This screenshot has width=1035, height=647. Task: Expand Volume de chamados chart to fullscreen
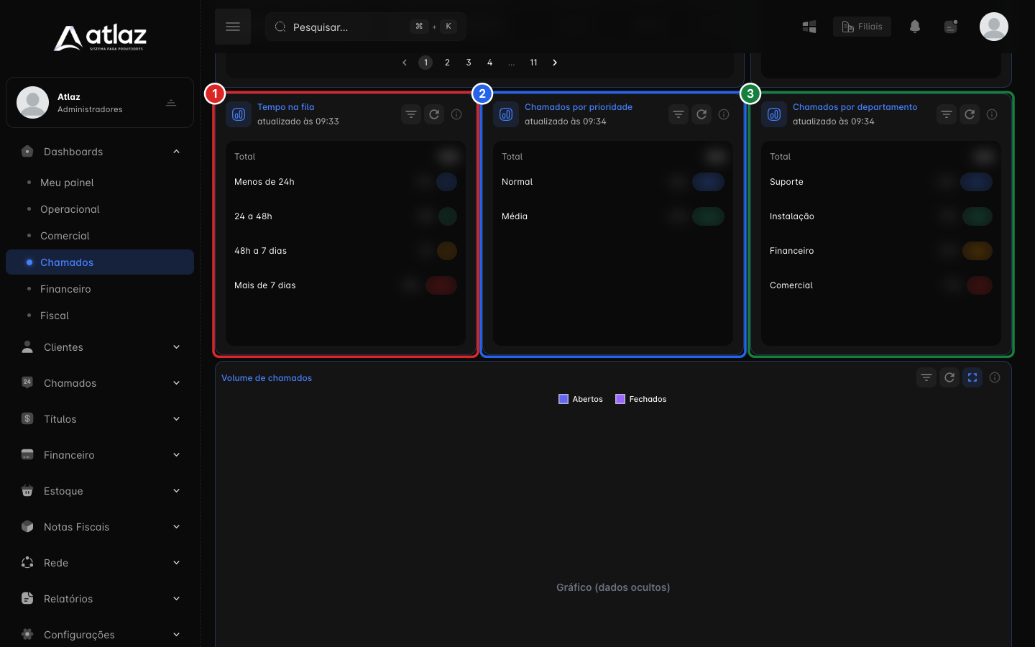[972, 377]
